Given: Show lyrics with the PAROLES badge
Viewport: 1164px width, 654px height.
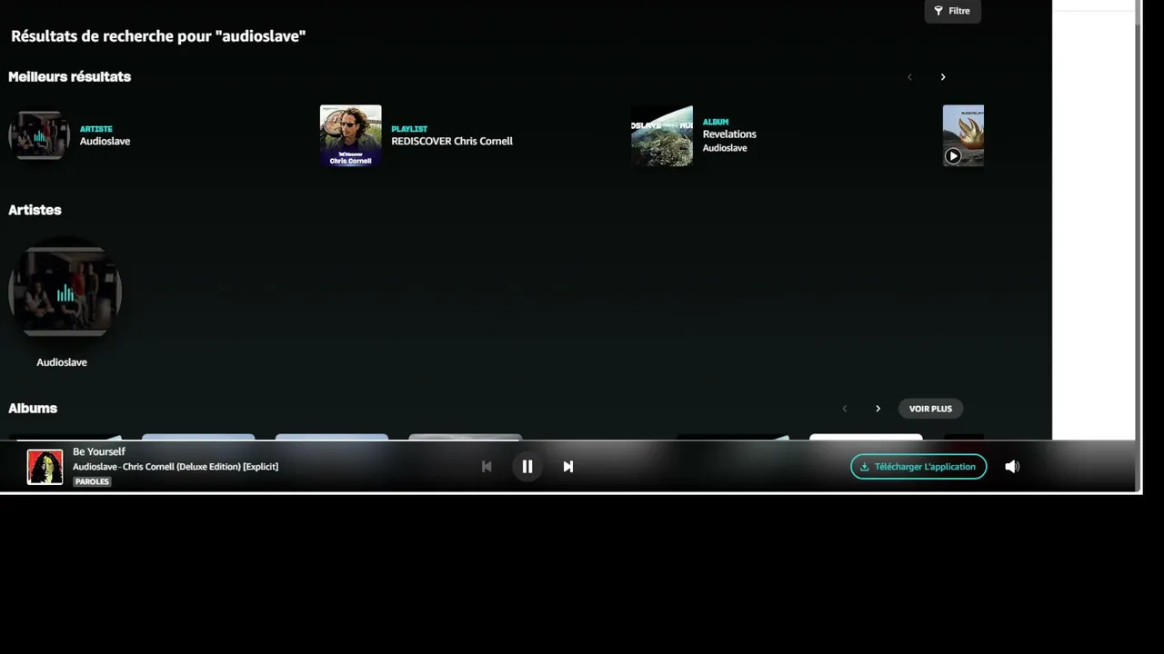Looking at the screenshot, I should tap(92, 481).
